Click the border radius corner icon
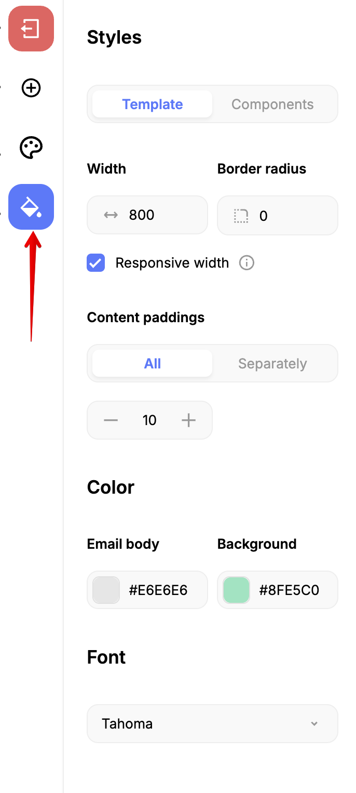Viewport: 356px width, 793px height. 241,216
